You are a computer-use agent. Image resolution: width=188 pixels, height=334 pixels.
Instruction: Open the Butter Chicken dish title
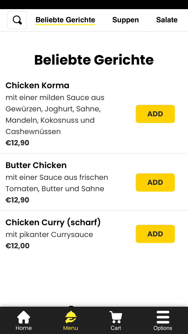coord(36,165)
